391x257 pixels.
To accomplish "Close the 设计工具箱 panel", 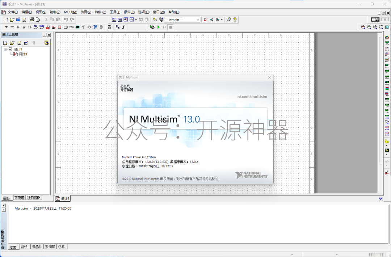I will pos(49,35).
